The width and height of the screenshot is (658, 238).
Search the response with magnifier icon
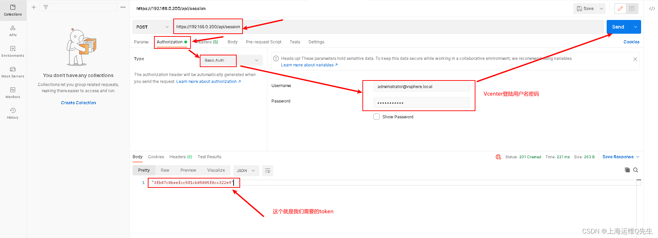[x=636, y=170]
